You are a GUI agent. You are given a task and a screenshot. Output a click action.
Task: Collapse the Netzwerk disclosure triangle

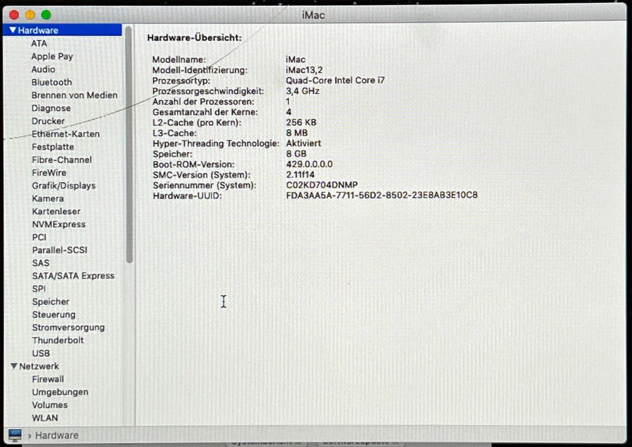pyautogui.click(x=14, y=366)
